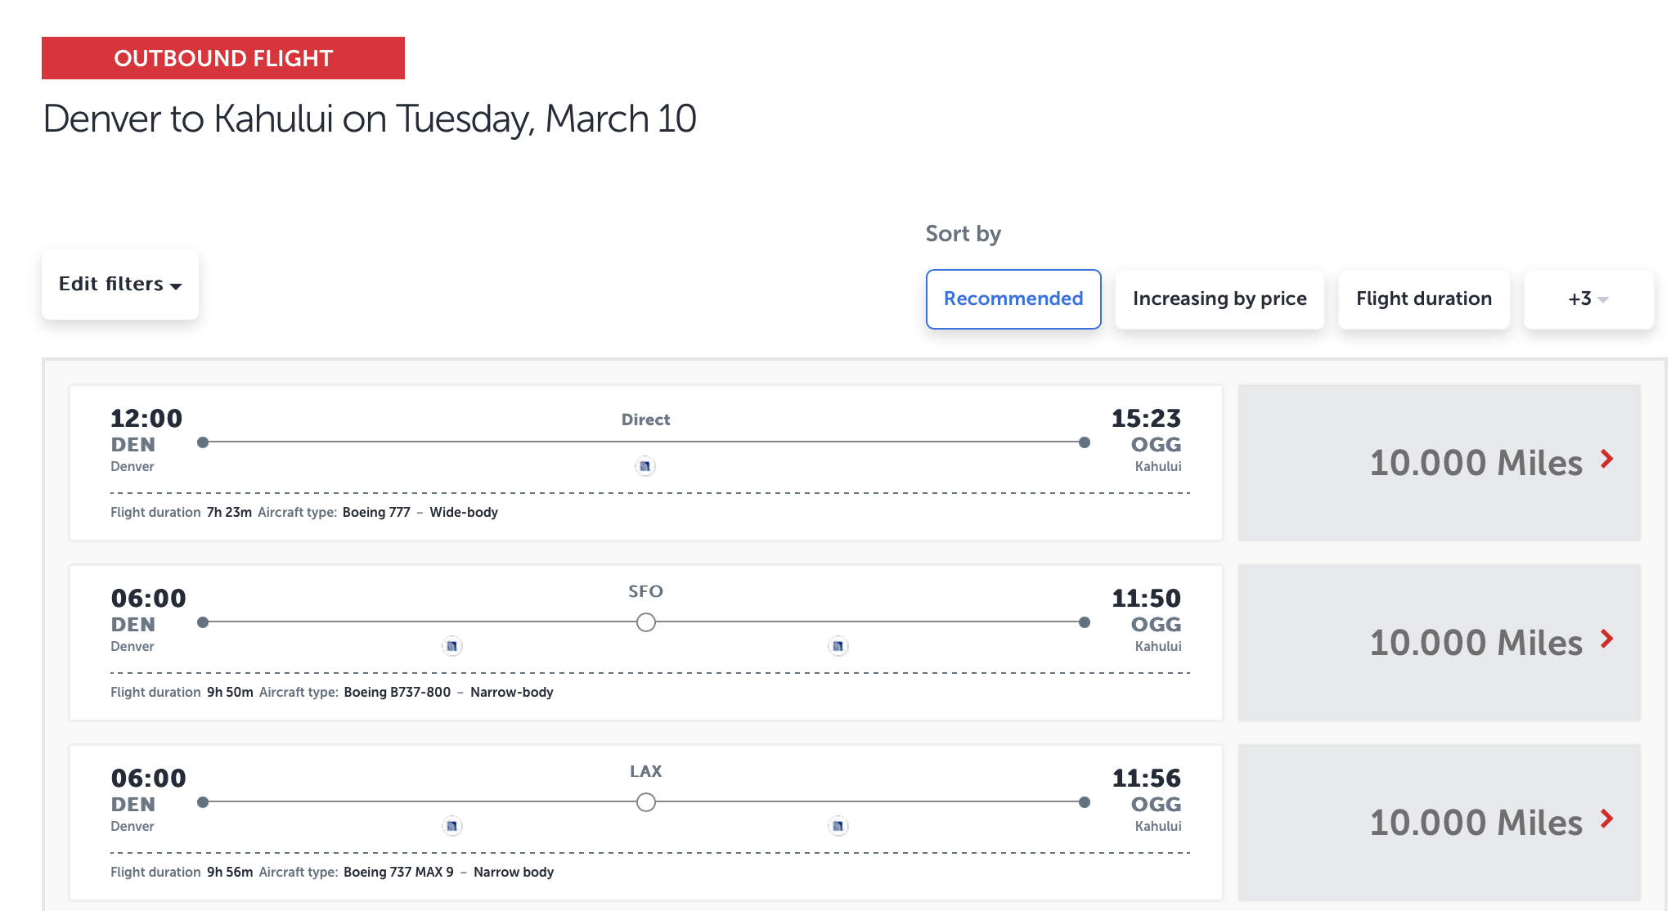Viewport: 1680px width, 911px height.
Task: Click the LAX stopover circle marker
Action: (x=646, y=802)
